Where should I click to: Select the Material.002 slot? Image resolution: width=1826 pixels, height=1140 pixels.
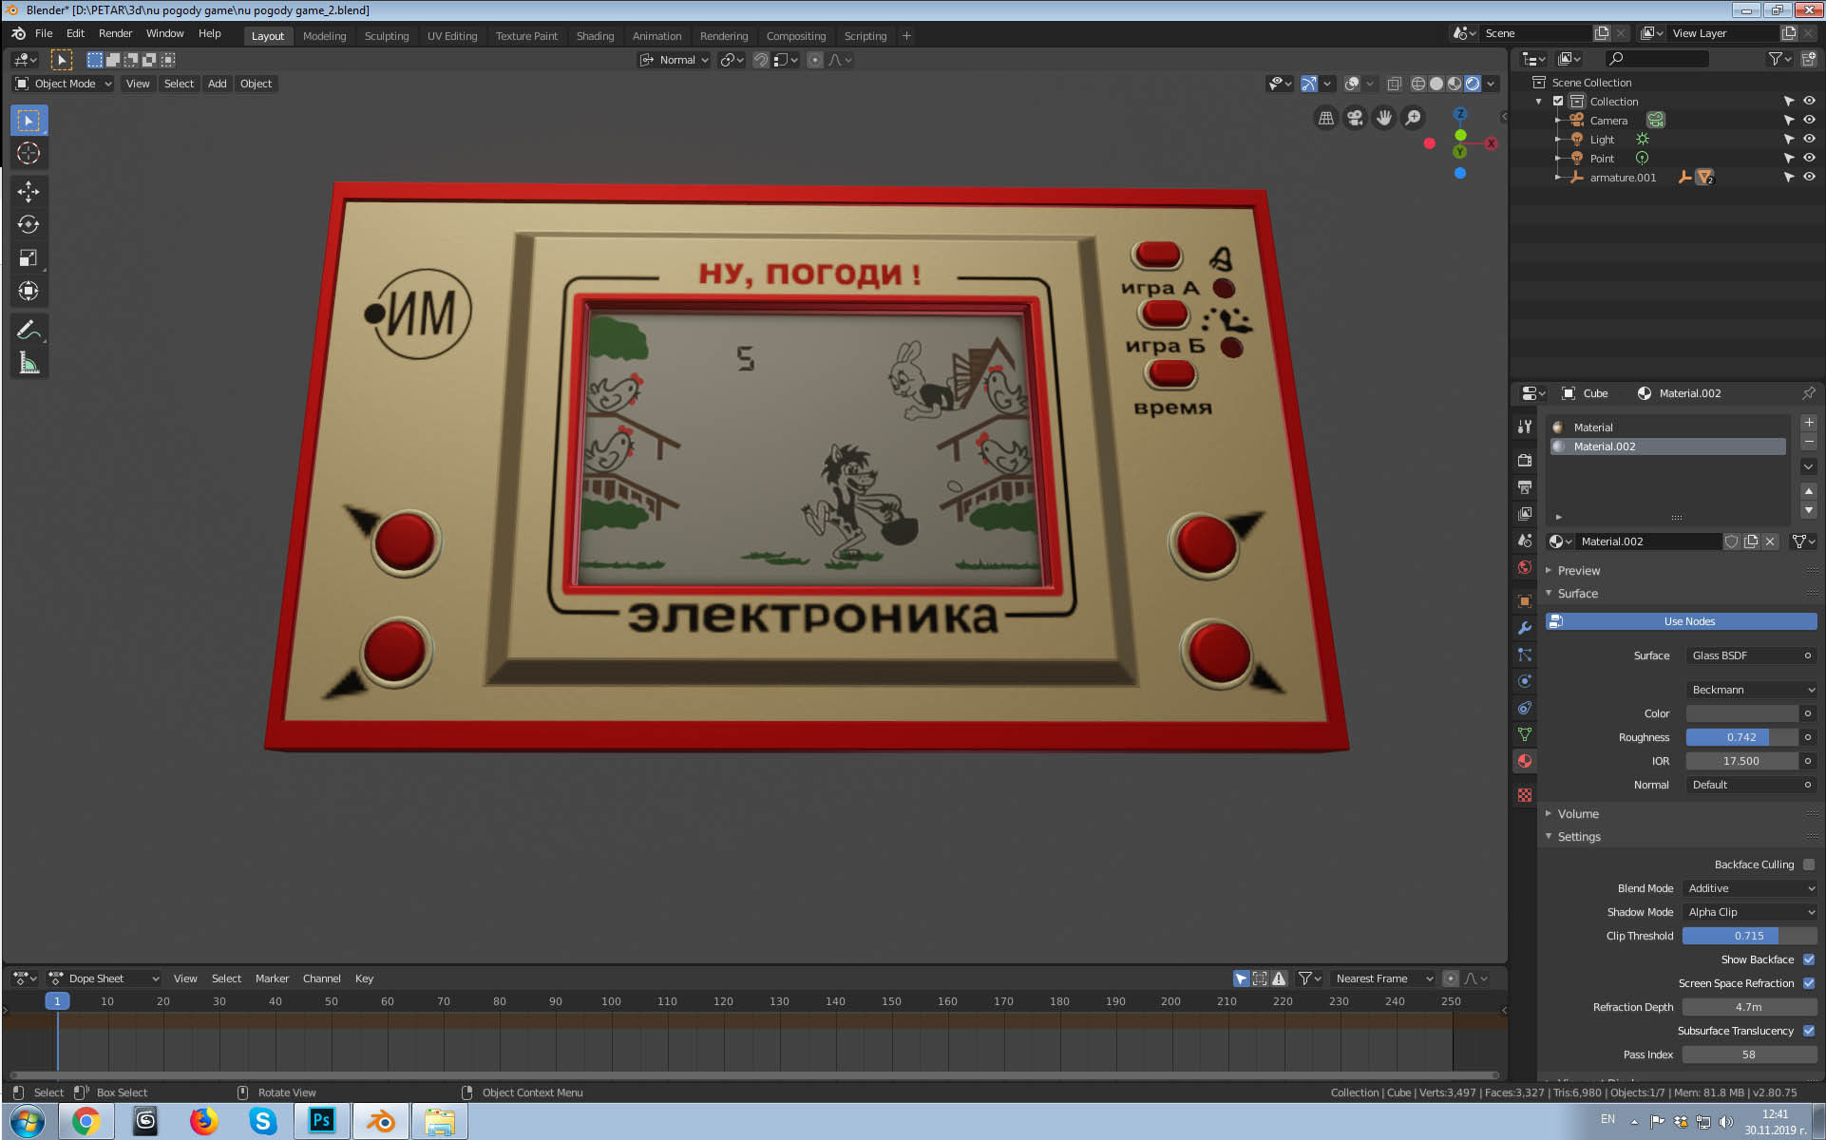click(x=1667, y=446)
